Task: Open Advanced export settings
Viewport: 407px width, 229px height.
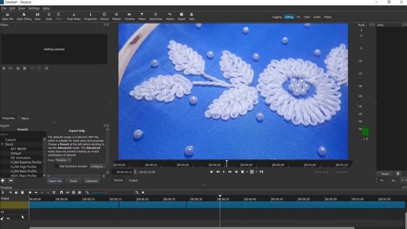Action: tap(92, 181)
